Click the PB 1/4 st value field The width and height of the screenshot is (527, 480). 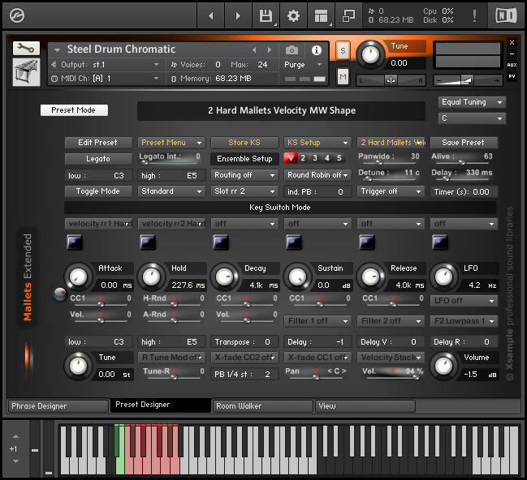[244, 375]
